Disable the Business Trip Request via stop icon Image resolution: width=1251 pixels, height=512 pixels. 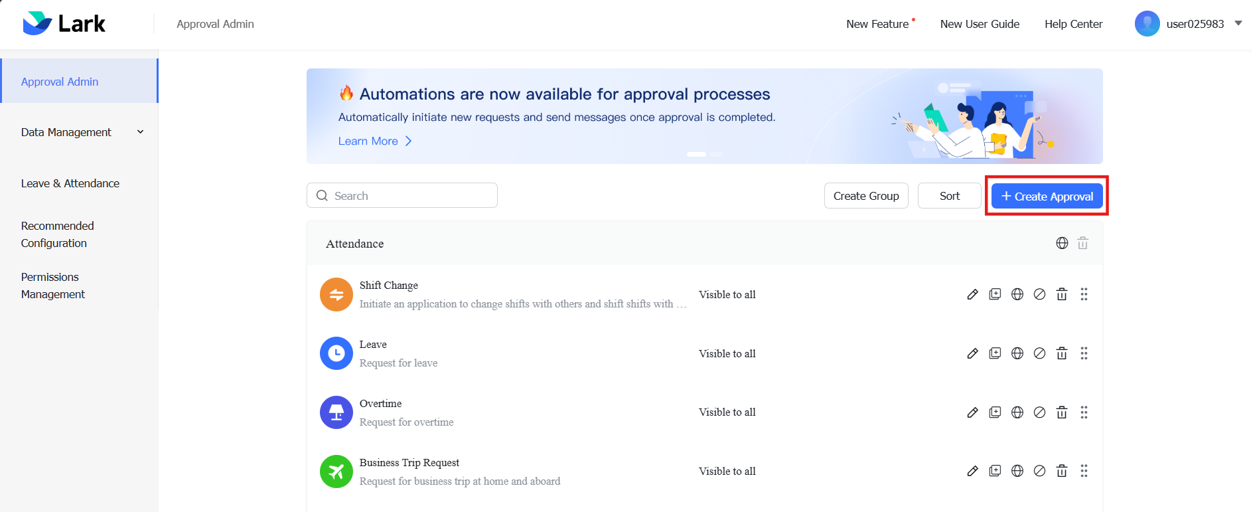point(1039,471)
